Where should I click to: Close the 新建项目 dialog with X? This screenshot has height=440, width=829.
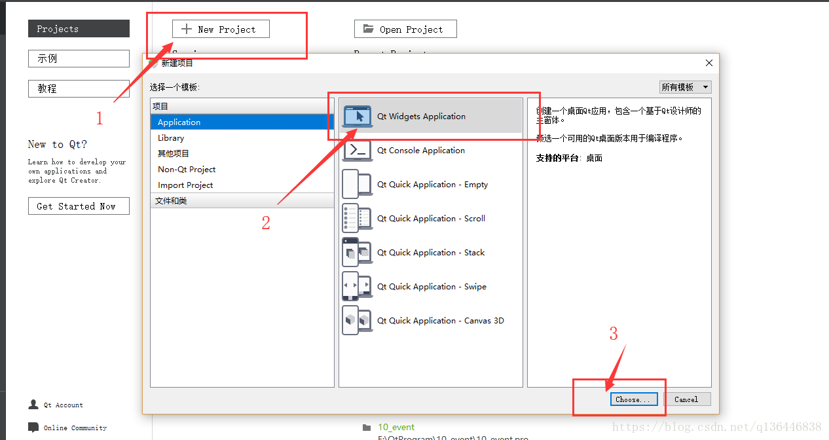point(709,64)
